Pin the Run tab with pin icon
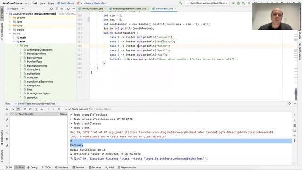The height and width of the screenshot is (170, 302). [7, 146]
